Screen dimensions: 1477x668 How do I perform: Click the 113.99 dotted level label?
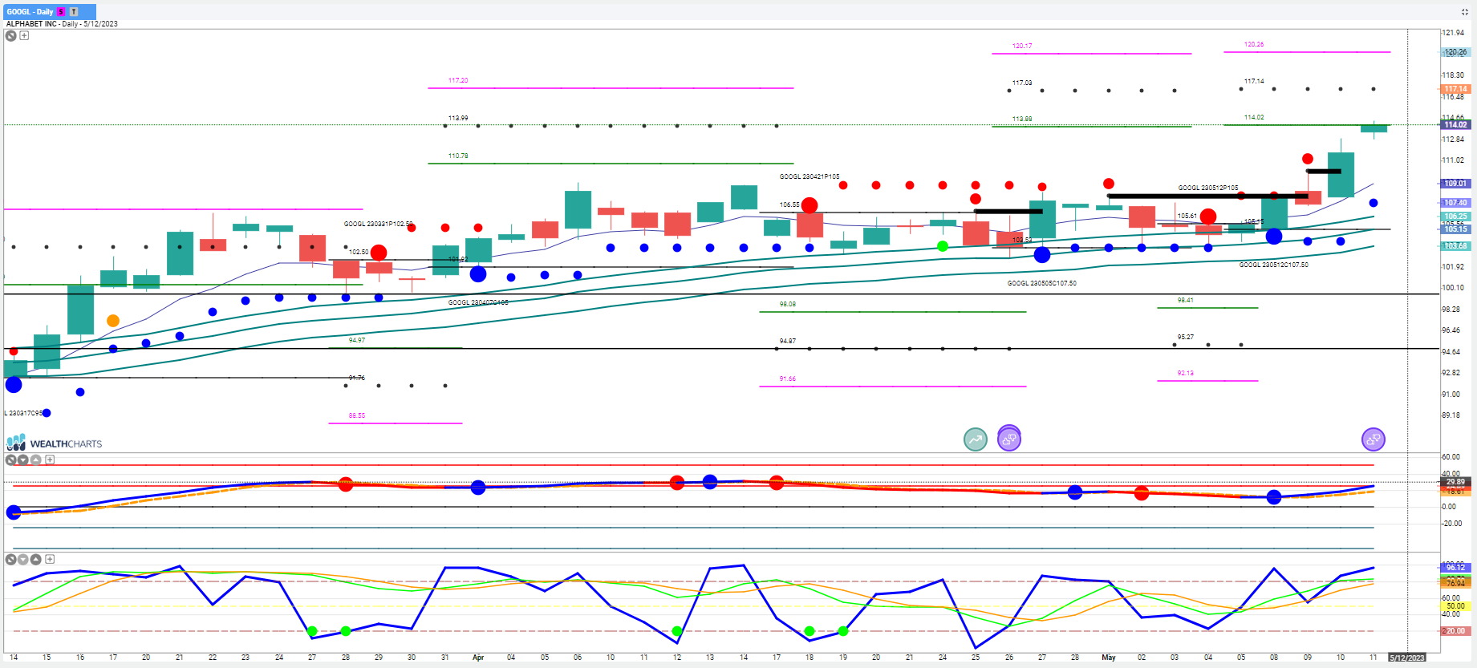click(458, 118)
